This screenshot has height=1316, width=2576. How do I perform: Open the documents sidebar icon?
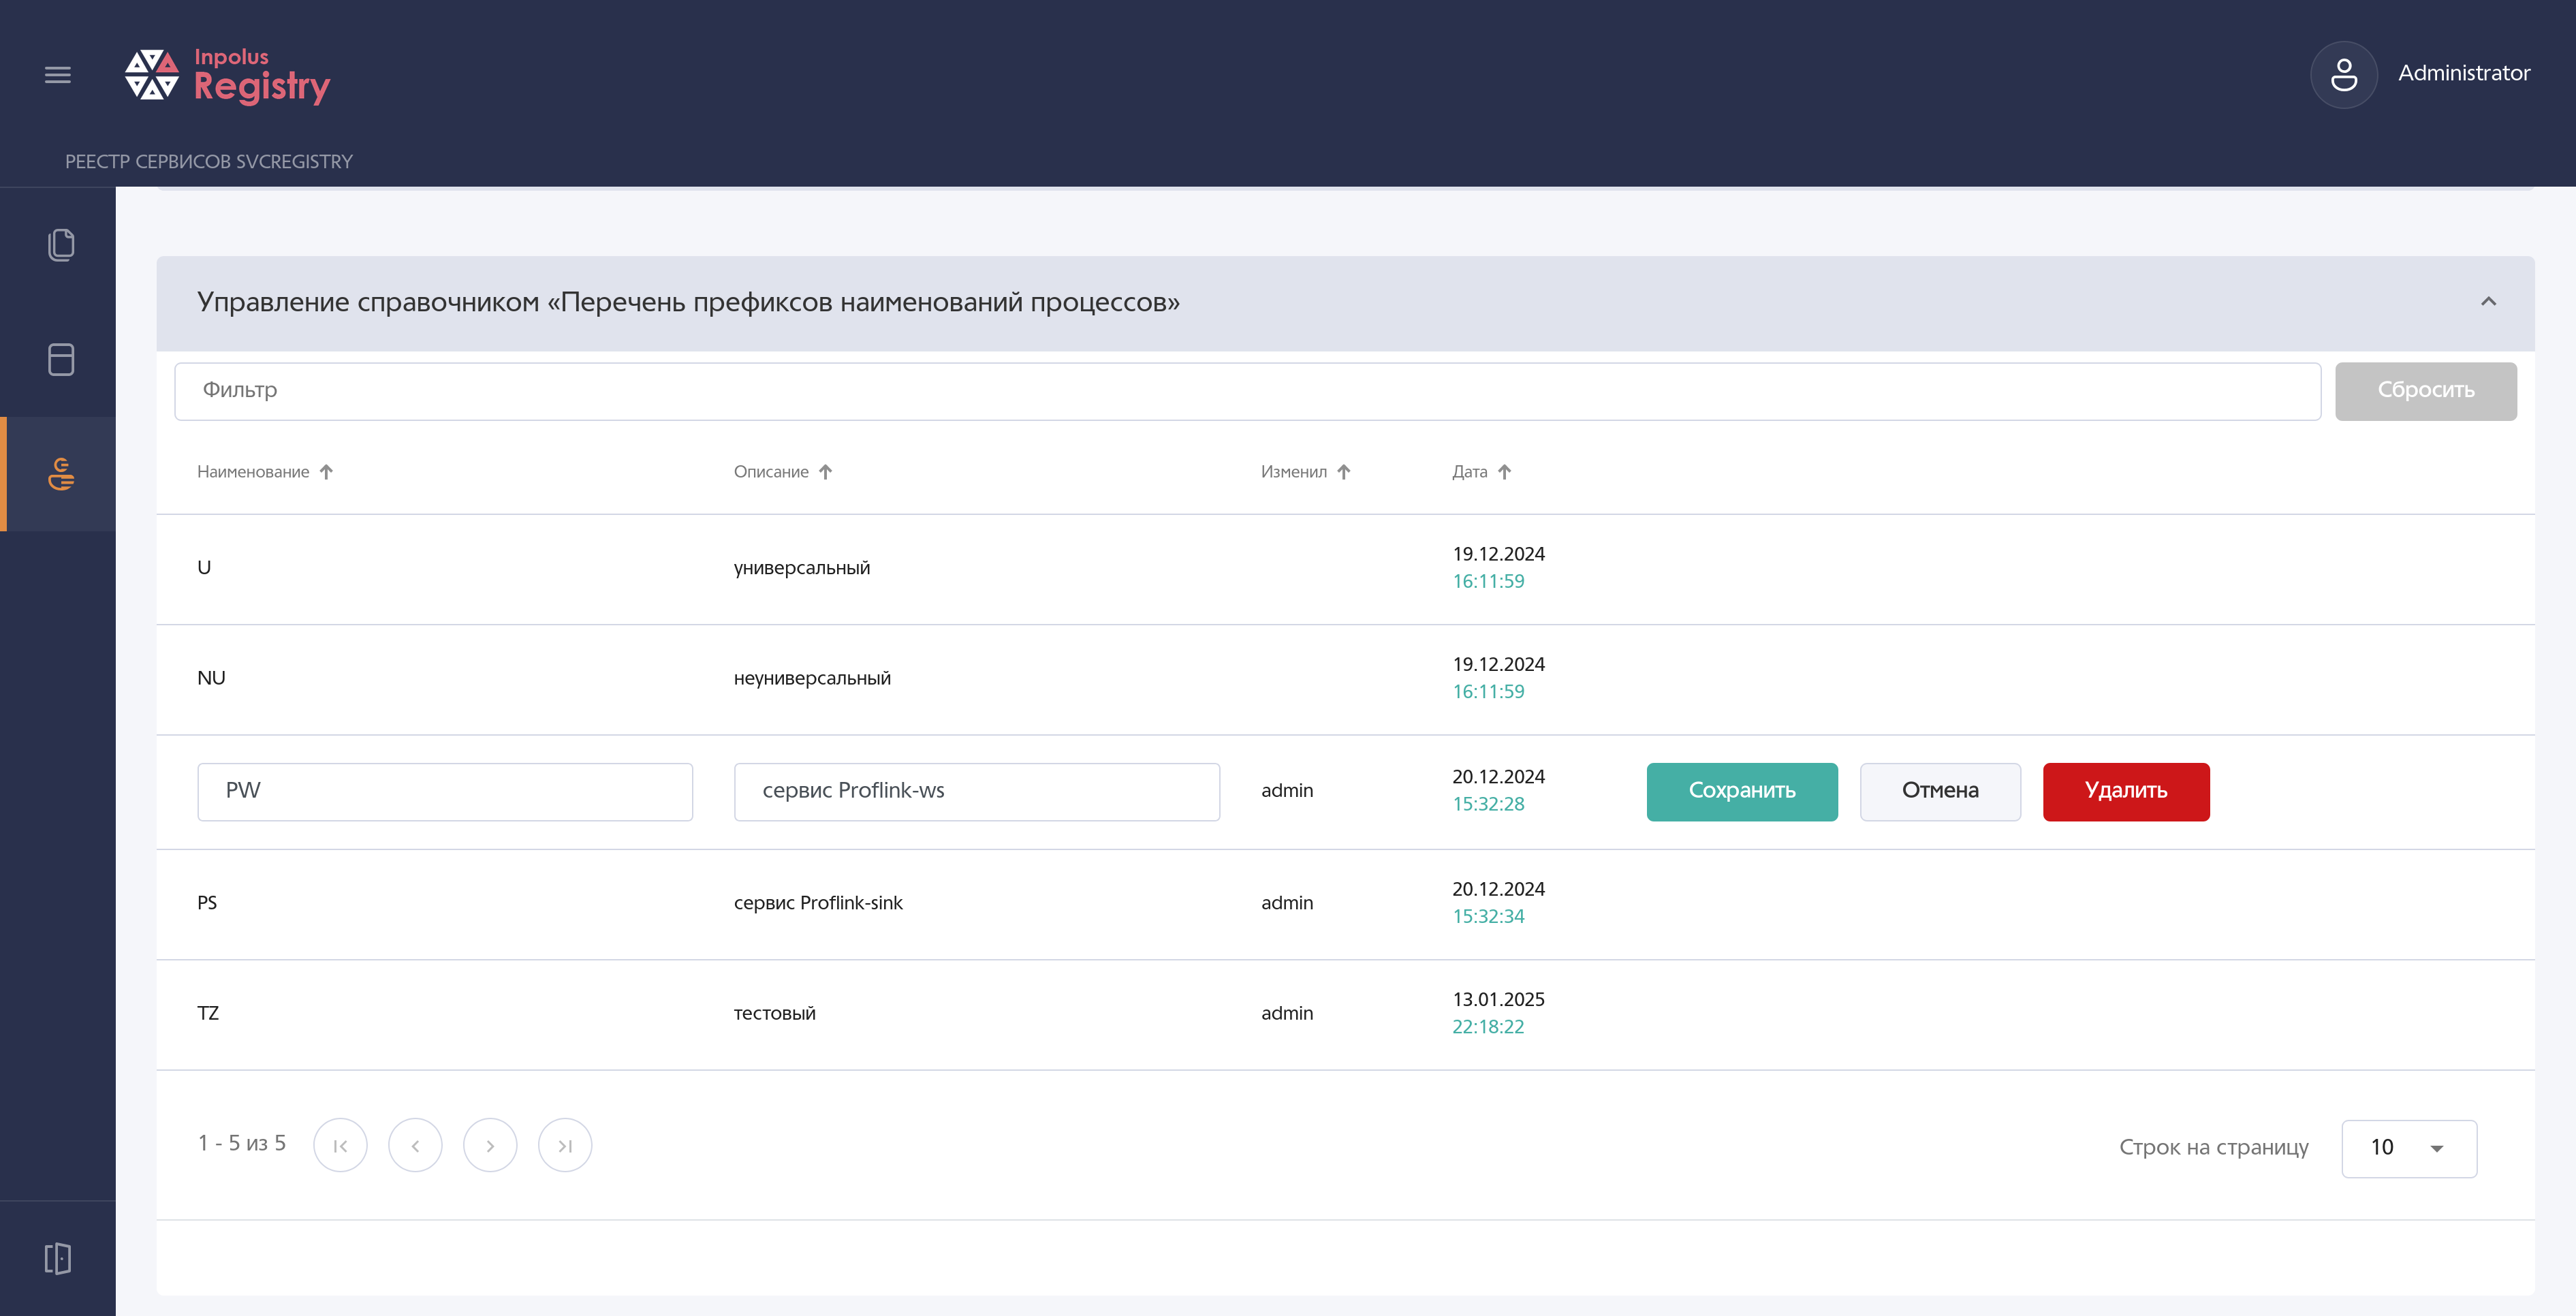(61, 245)
